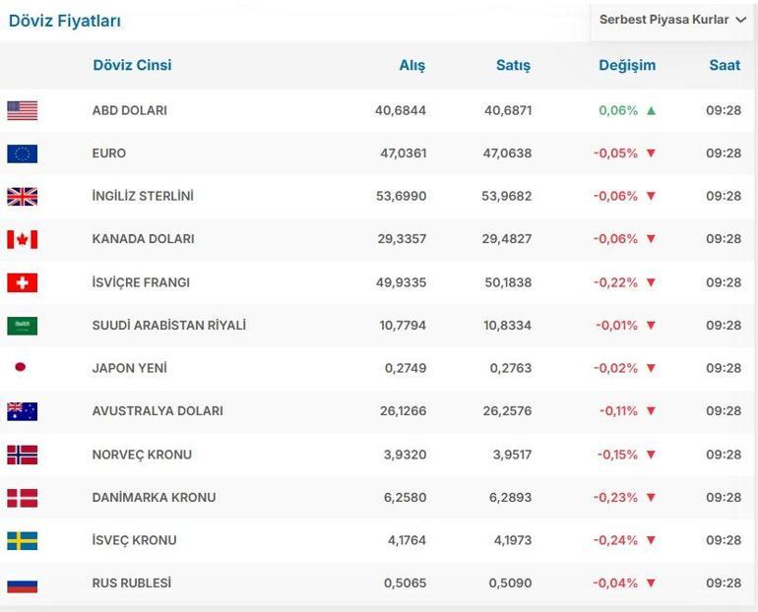
Task: Click the Canada flag icon
Action: [x=23, y=239]
